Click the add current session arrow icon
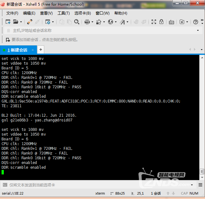Screen dimensions: 205x199 pyautogui.click(x=8, y=40)
